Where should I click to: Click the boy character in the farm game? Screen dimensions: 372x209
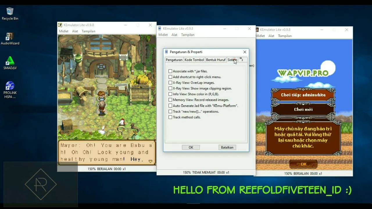click(101, 96)
